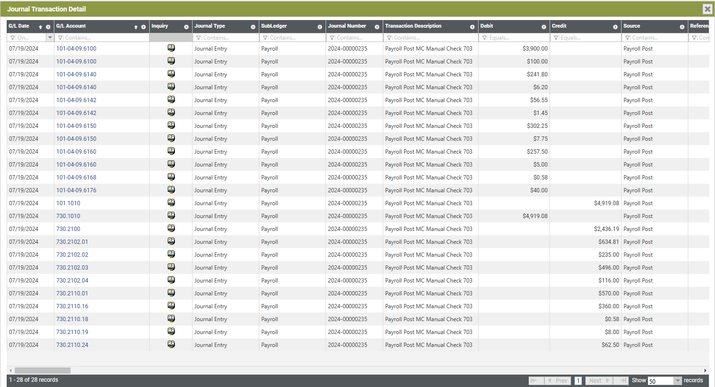Open inquiry icon for the $56.55 debit row
The image size is (715, 387).
[171, 99]
